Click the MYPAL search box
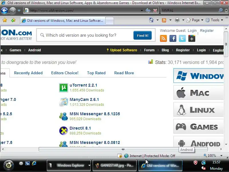Image resolution: width=229 pixels, height=172 pixels. pyautogui.click(x=189, y=11)
